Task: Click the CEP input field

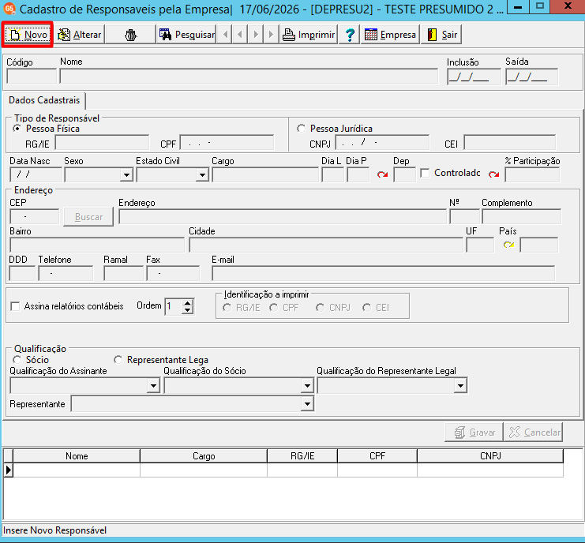Action: [x=34, y=217]
